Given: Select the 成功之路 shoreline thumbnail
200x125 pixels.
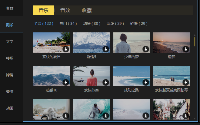Looking at the screenshot, I should [132, 76].
